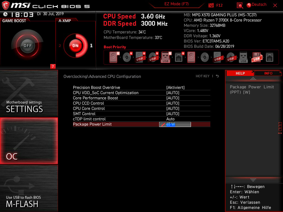This screenshot has height=212, width=283.
Task: Select the CPU Core Control label
Action: 89,108
